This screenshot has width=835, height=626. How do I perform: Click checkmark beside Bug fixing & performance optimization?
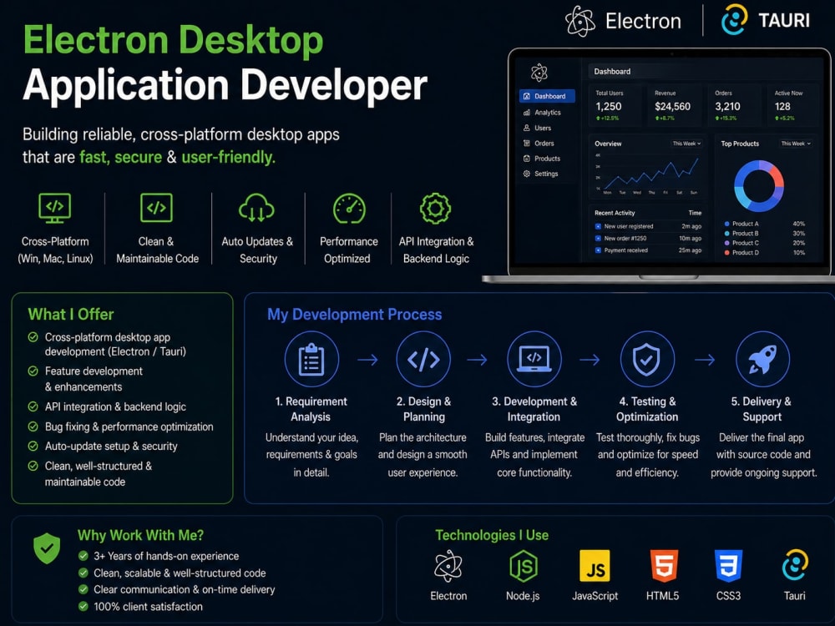(x=33, y=427)
